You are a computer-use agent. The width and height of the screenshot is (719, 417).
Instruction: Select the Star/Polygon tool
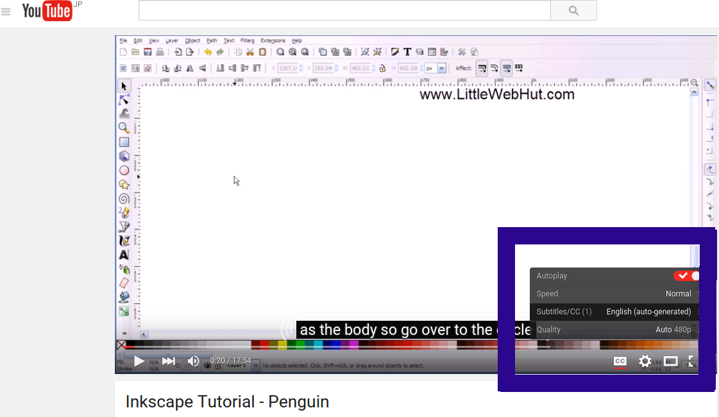pyautogui.click(x=124, y=184)
